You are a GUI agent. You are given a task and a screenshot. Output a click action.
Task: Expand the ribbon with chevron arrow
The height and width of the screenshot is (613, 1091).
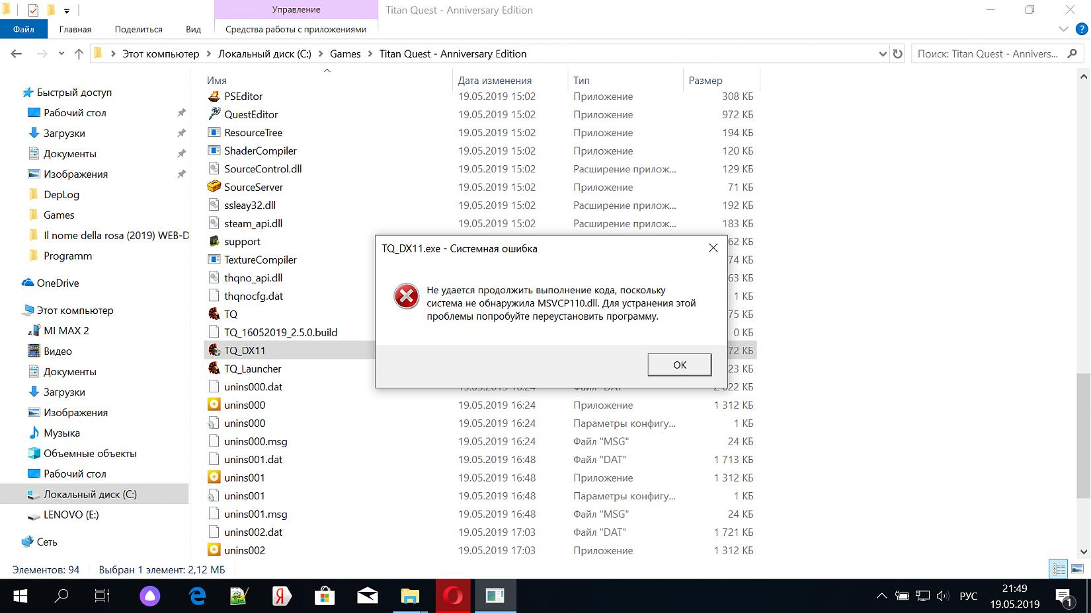1063,29
